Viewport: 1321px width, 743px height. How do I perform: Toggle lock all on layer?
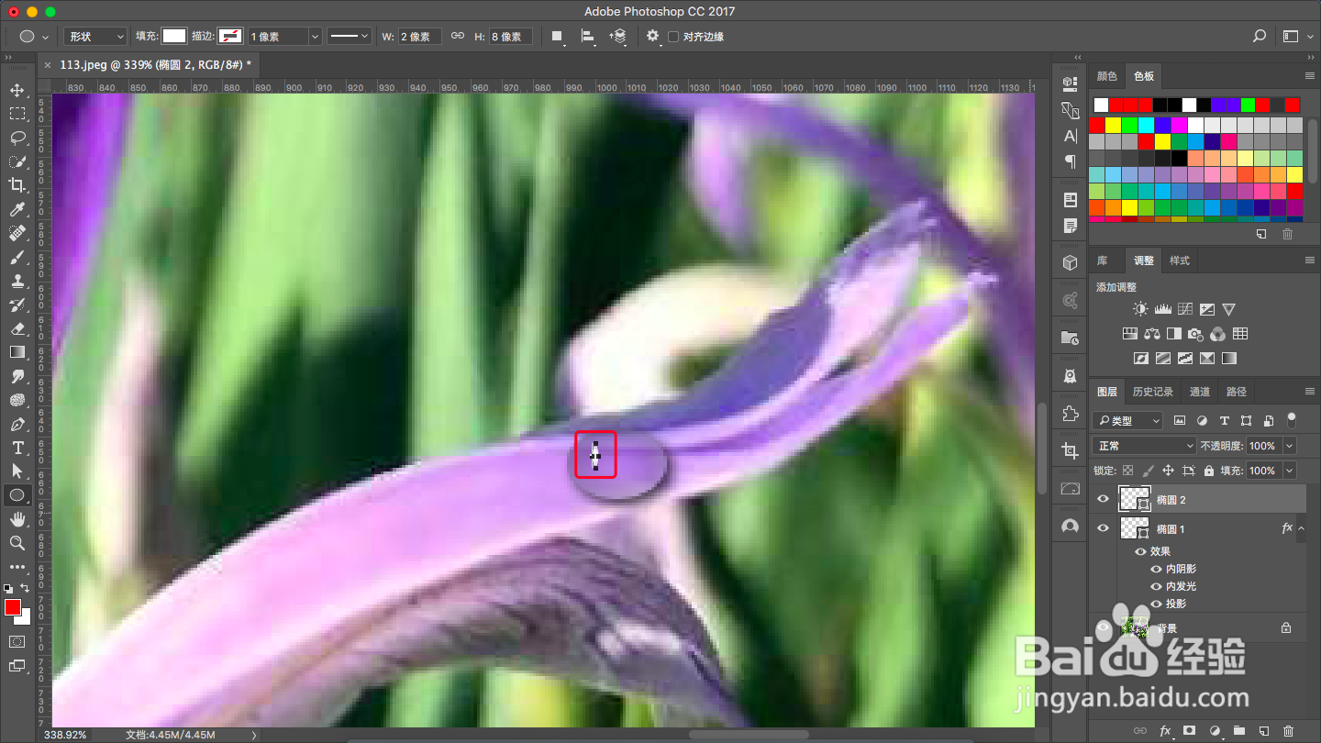(x=1208, y=471)
